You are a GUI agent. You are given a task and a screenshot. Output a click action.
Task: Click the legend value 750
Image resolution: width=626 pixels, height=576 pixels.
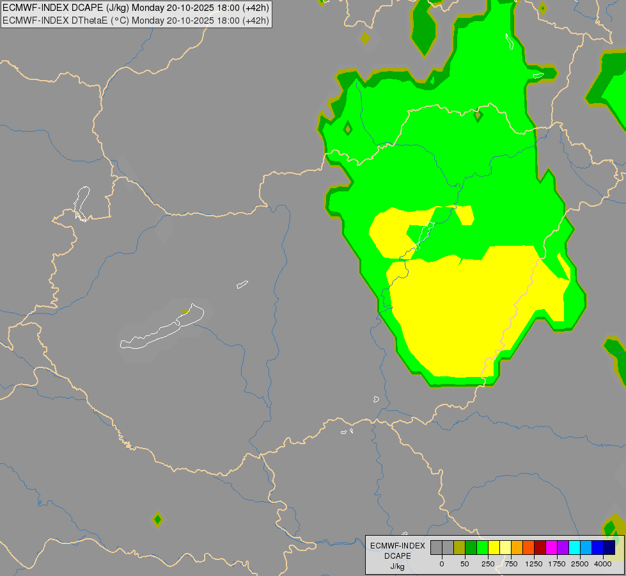tap(511, 564)
